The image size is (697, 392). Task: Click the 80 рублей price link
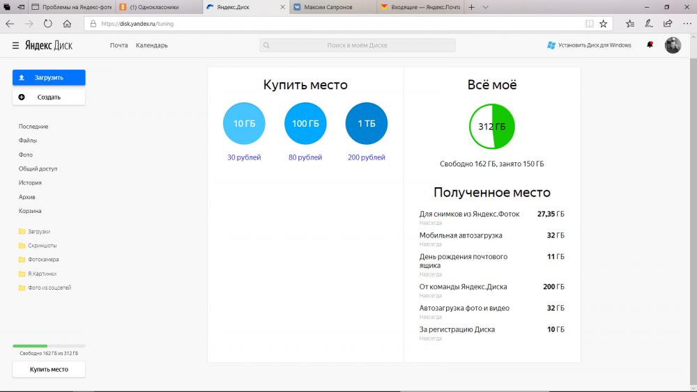305,157
